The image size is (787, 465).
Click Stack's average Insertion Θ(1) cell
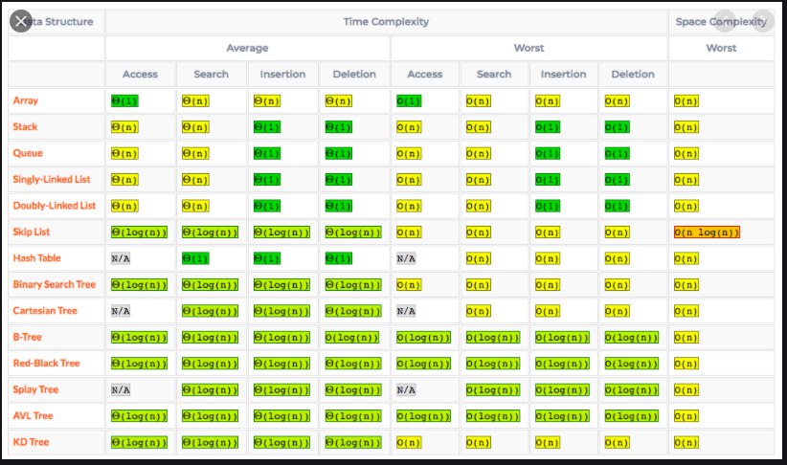tap(267, 127)
